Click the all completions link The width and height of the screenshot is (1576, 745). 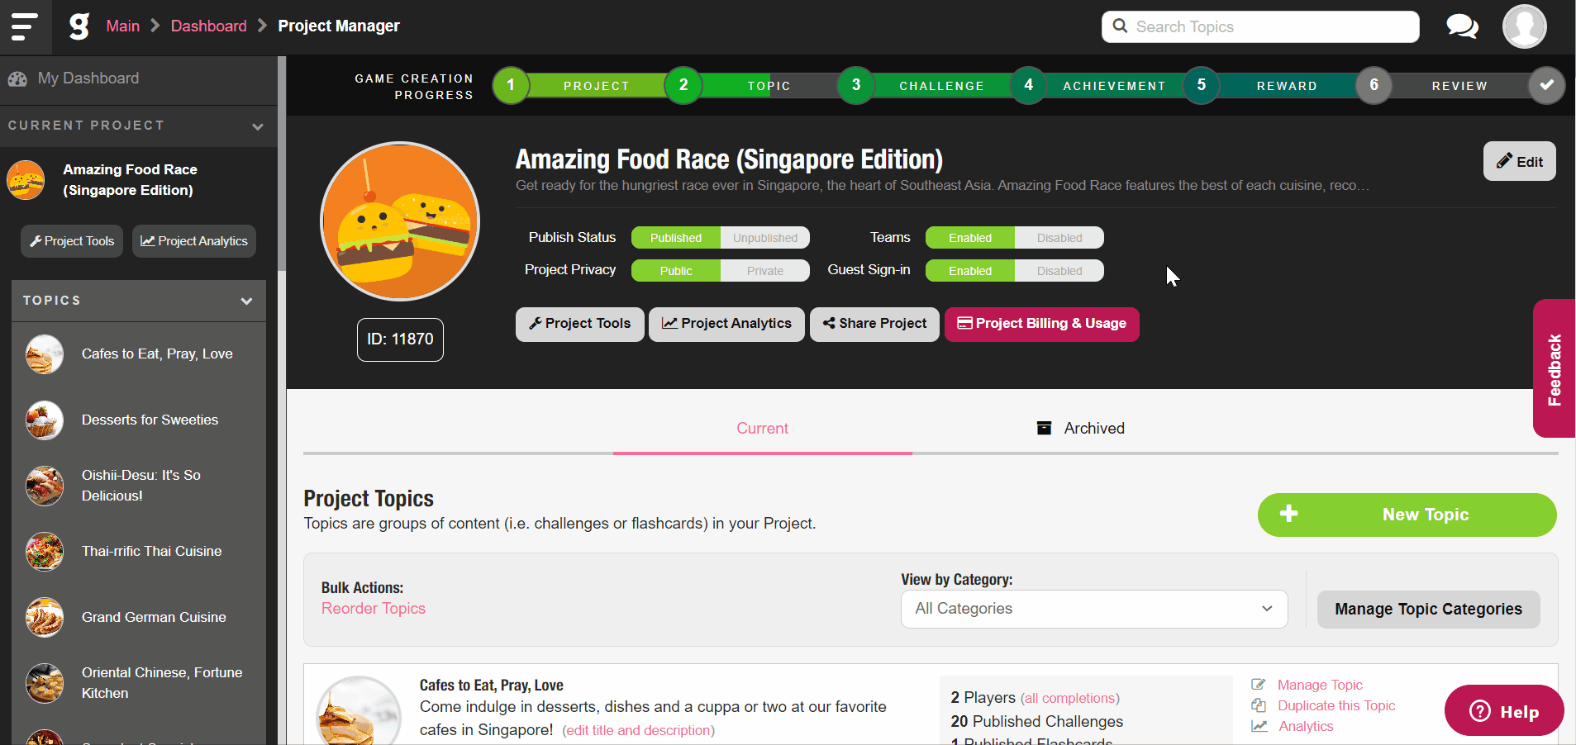1069,699
